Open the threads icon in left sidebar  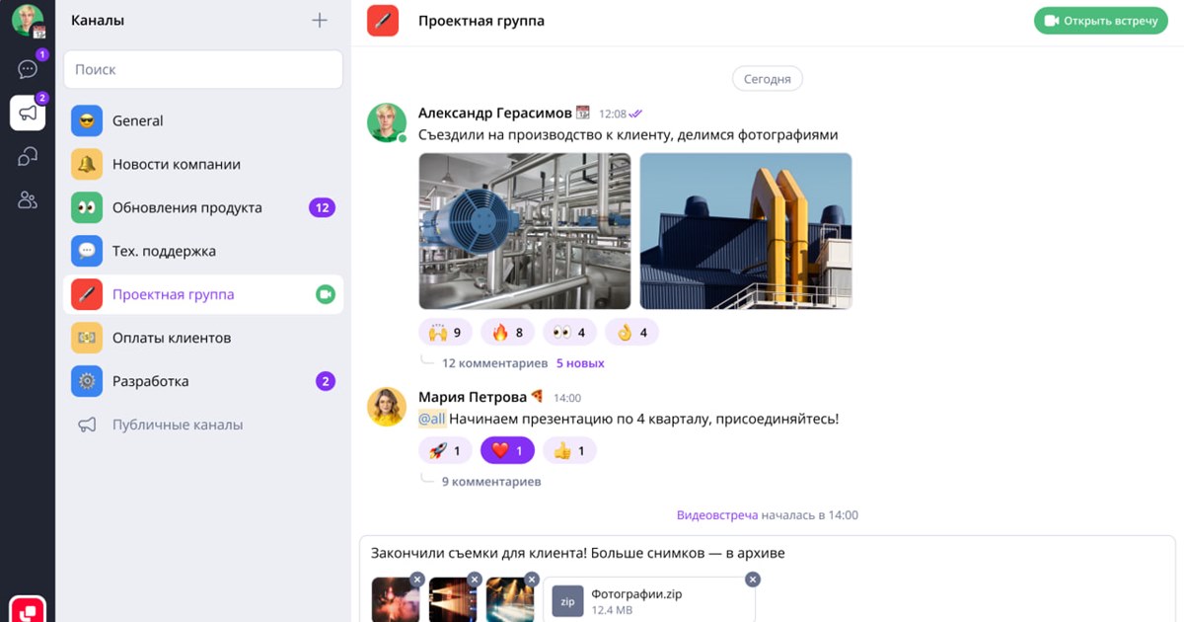click(x=28, y=157)
